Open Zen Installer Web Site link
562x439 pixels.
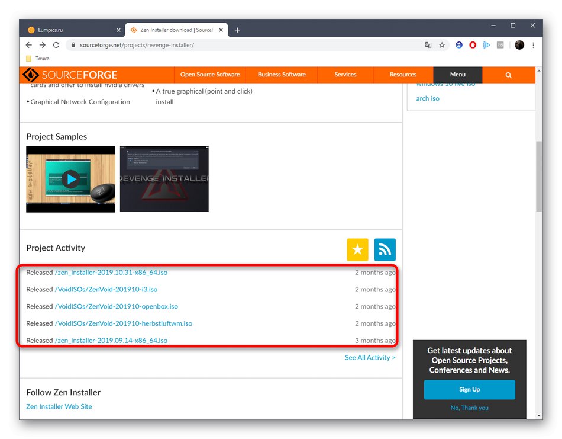[59, 406]
